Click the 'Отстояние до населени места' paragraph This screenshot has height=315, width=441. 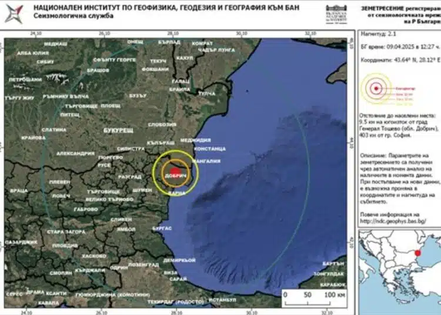point(399,125)
